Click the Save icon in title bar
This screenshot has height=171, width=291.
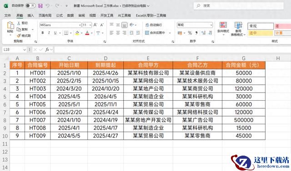pyautogui.click(x=40, y=6)
